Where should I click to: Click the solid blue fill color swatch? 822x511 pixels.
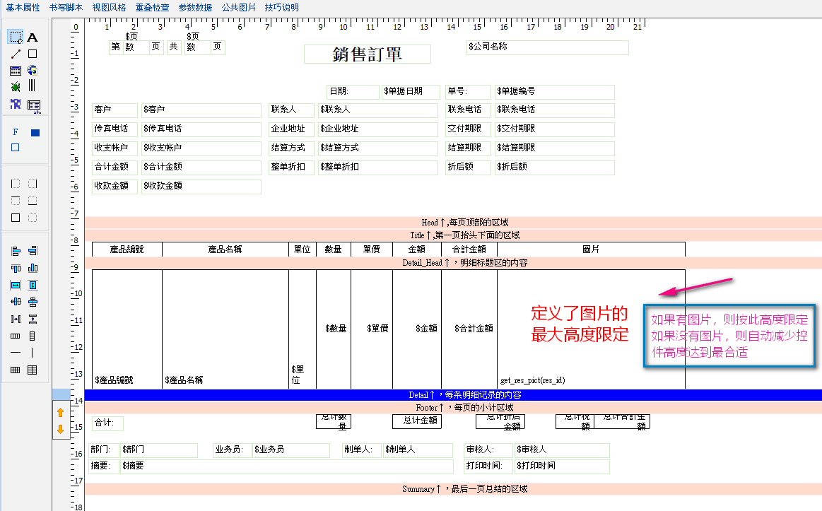35,132
